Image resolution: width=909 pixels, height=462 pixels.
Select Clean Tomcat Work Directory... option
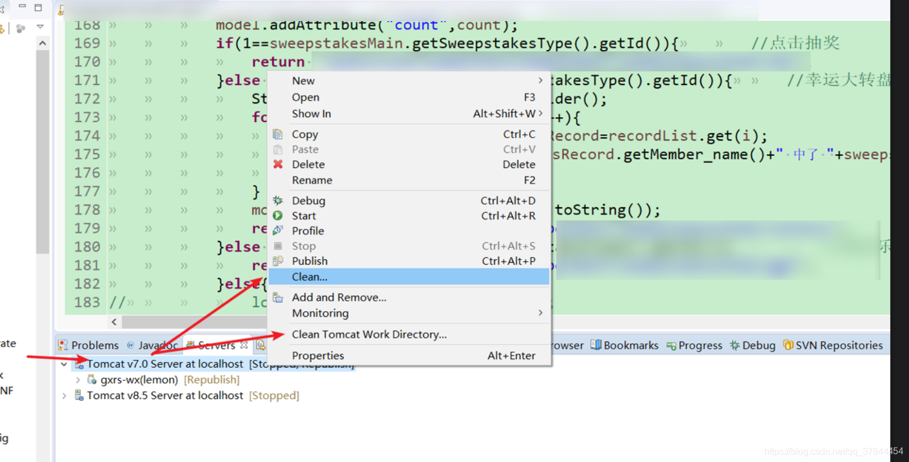coord(369,335)
